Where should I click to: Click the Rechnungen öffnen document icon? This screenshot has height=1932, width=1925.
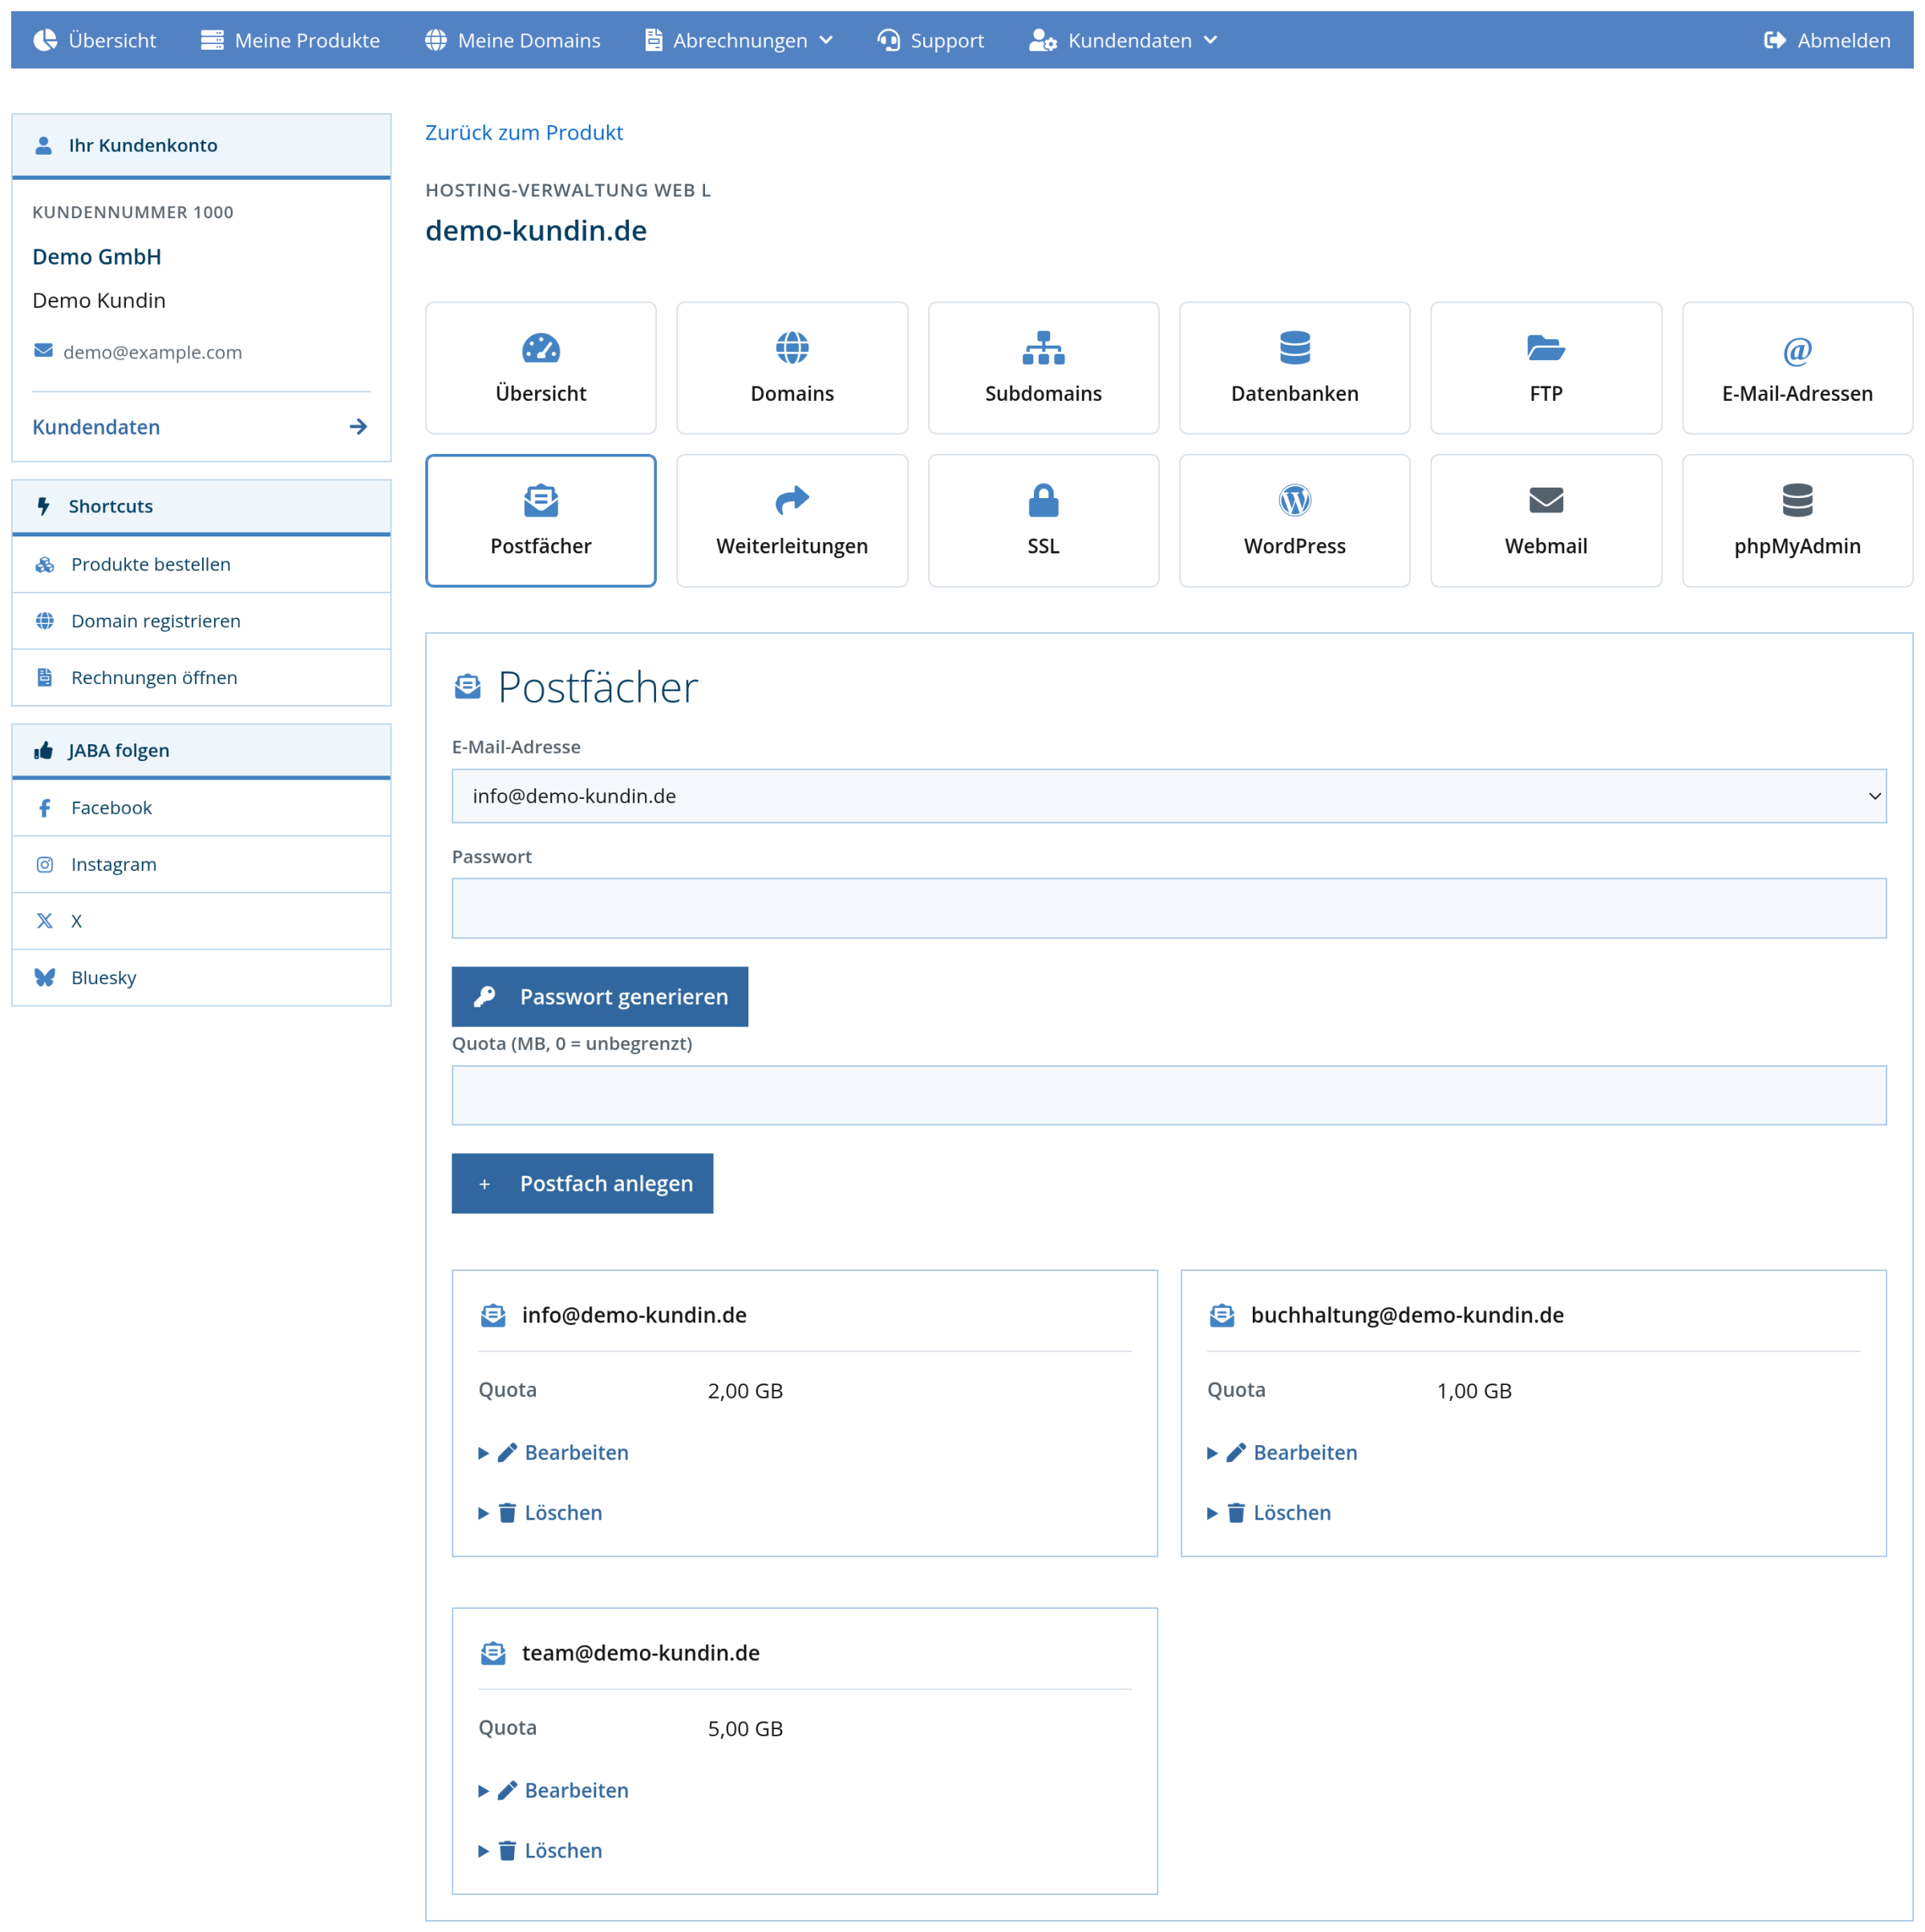coord(45,677)
